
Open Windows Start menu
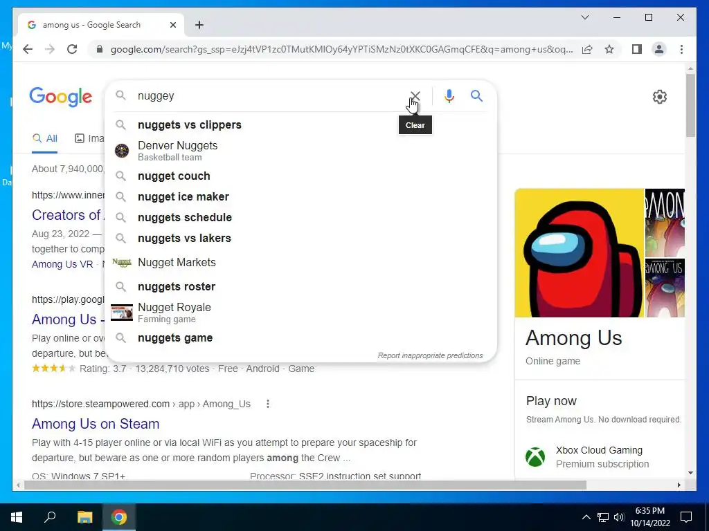[x=17, y=517]
